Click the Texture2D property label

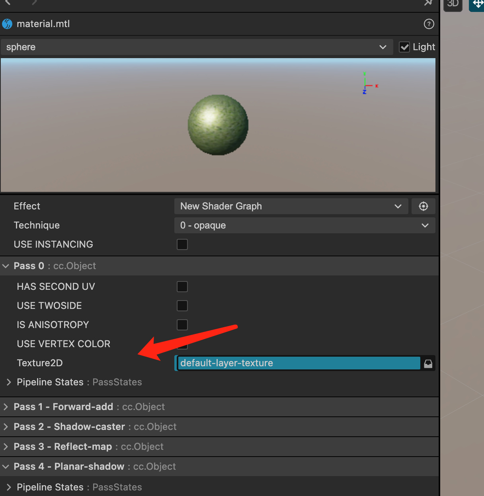(x=40, y=363)
